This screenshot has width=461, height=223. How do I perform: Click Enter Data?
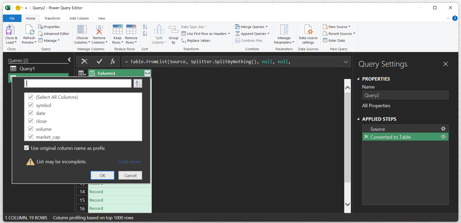(x=334, y=40)
